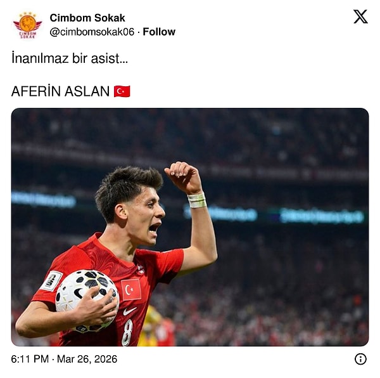Click the jersey number 8 in the photo
Viewport: 380px width, 378px height.
pyautogui.click(x=127, y=332)
